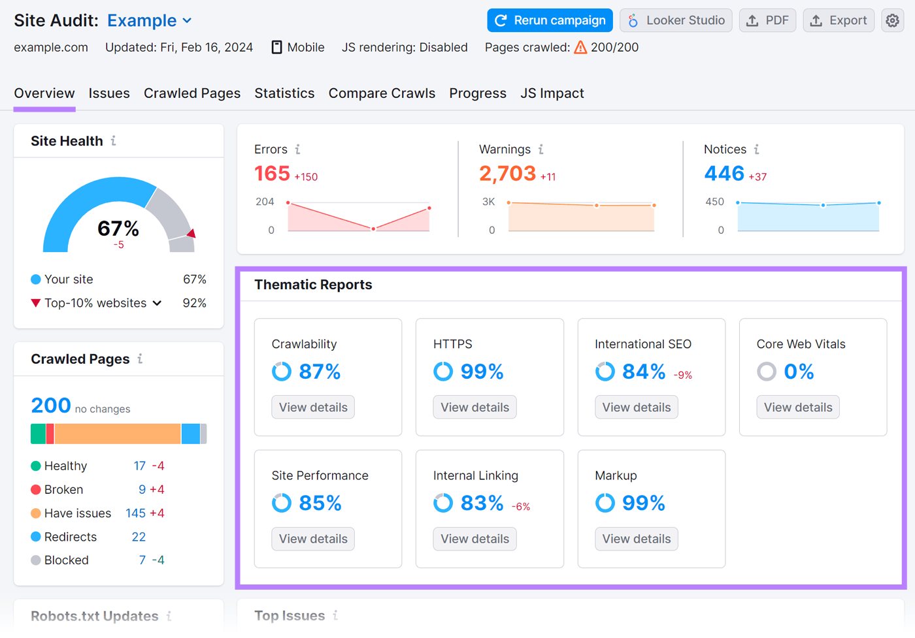Open the Compare Crawls tab

pos(382,93)
